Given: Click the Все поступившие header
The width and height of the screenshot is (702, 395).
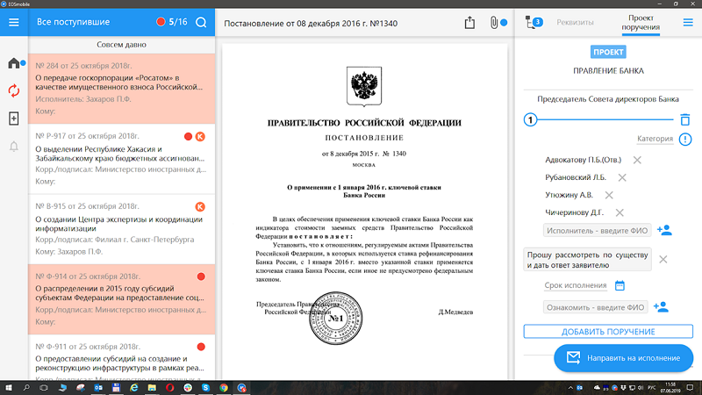Looking at the screenshot, I should tap(73, 22).
